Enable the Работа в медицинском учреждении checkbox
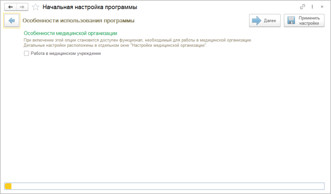 pyautogui.click(x=26, y=53)
